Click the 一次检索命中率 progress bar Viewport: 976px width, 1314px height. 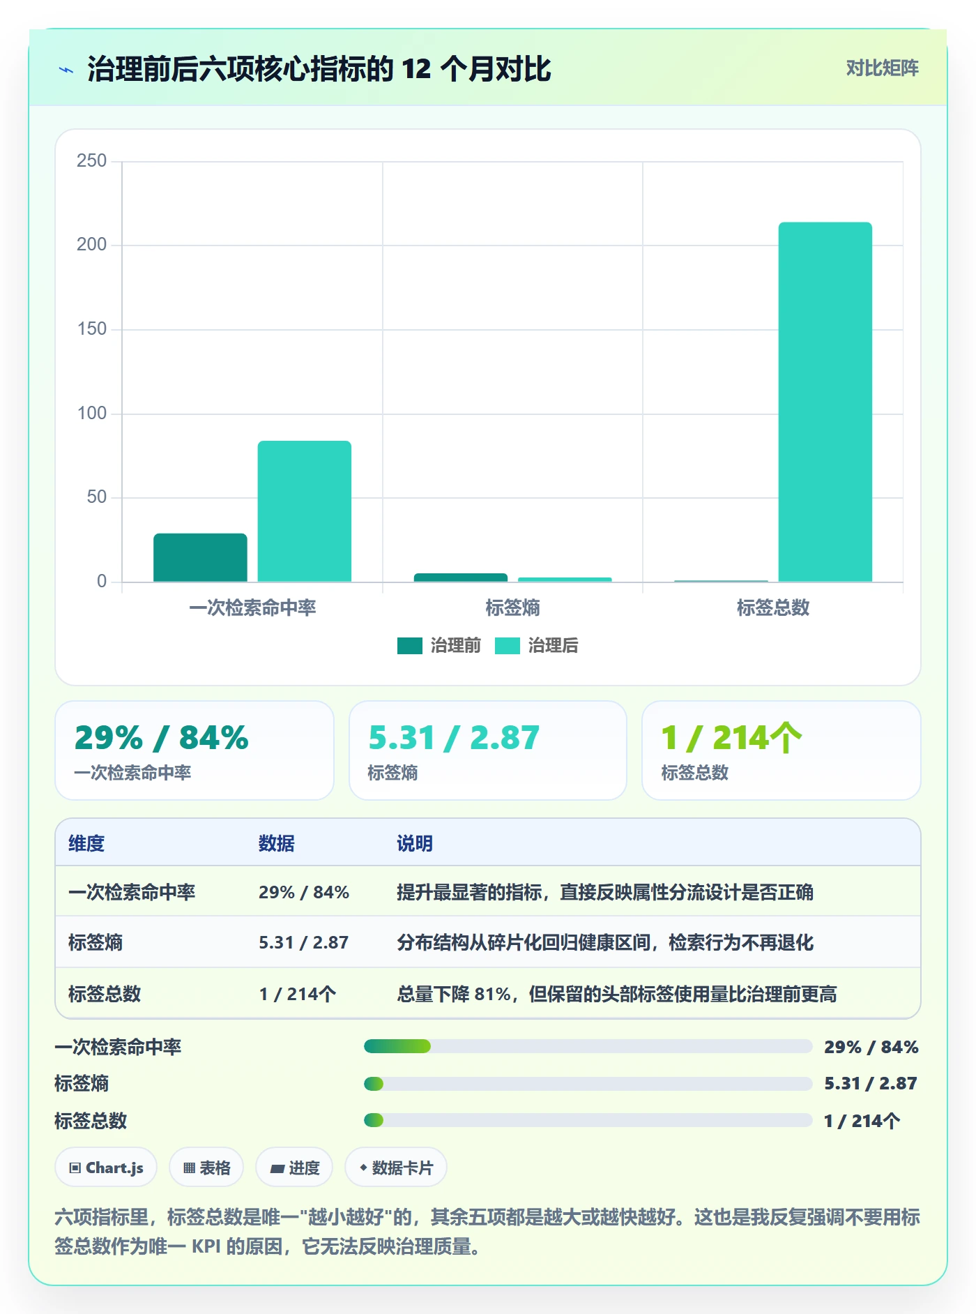[588, 1046]
